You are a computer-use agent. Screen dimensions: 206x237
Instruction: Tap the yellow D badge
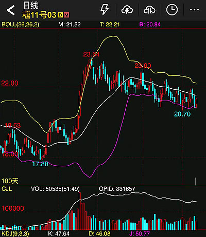pyautogui.click(x=60, y=15)
